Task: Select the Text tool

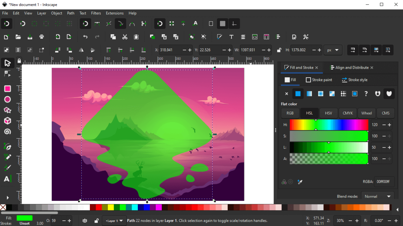Action: tap(8, 179)
